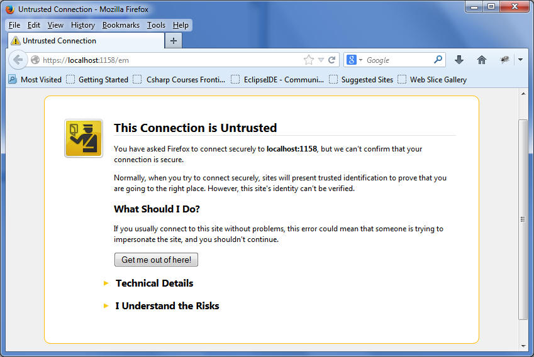Click the scrollbar up arrow
Image resolution: width=534 pixels, height=357 pixels.
[523, 94]
